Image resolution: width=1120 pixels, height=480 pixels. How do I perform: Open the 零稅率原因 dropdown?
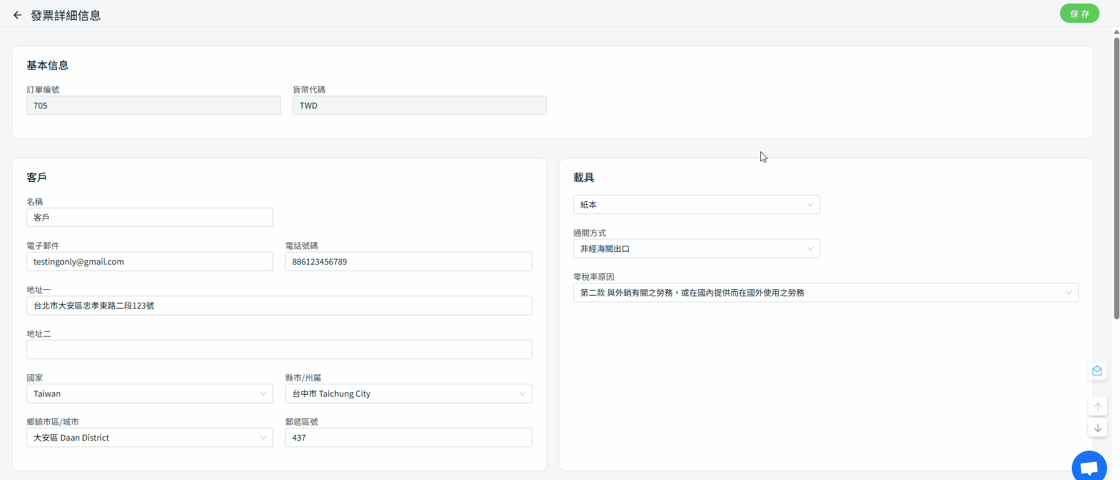coord(825,293)
